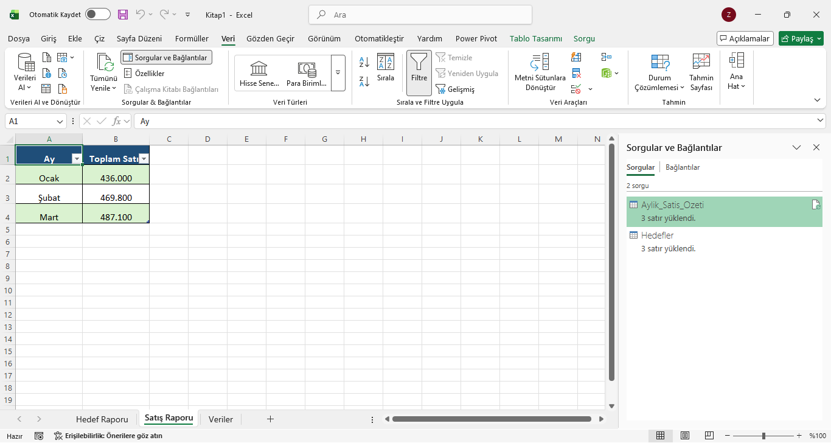
Task: Switch to the Formüller tab
Action: (x=192, y=38)
